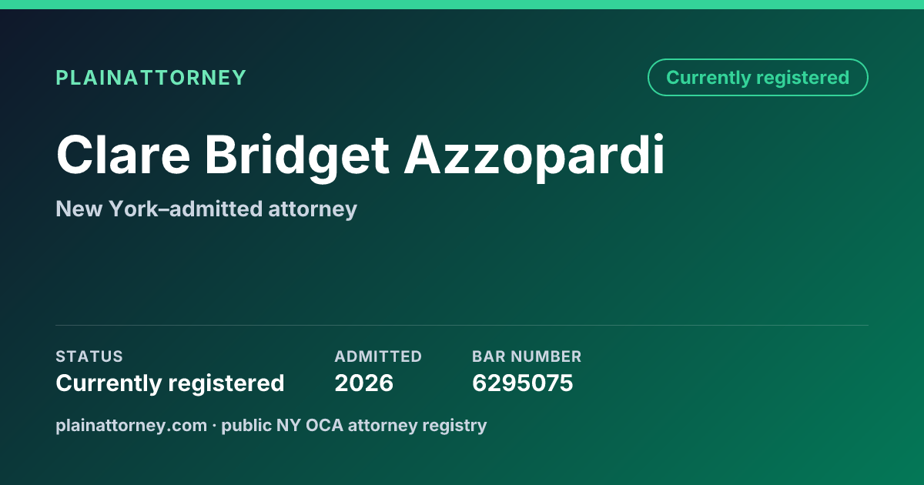The height and width of the screenshot is (485, 924).
Task: Click the OCA abbreviation in the footer
Action: [x=327, y=425]
